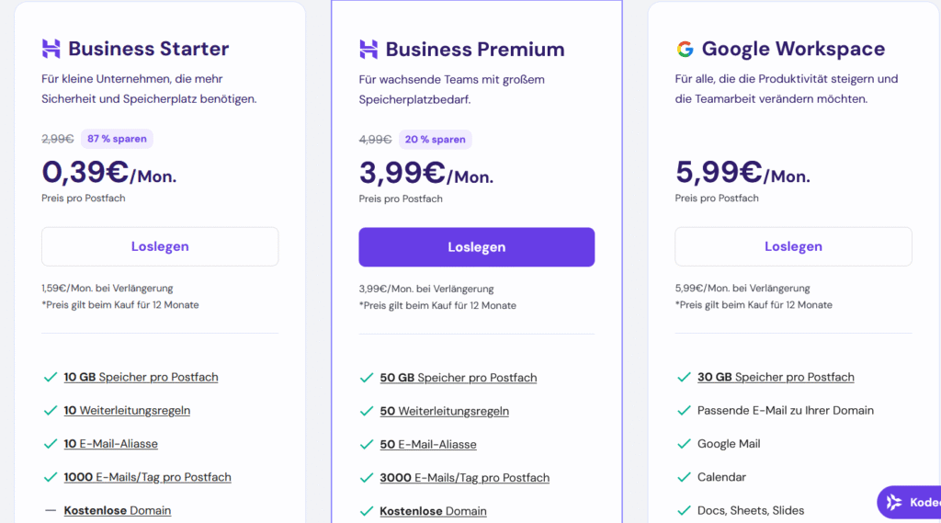Start Google Workspace plan with Loslegen
The image size is (941, 523).
pyautogui.click(x=793, y=246)
